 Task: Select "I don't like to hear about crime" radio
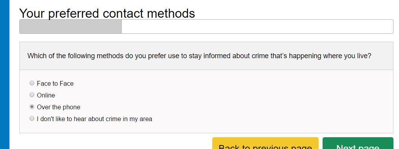[32, 119]
